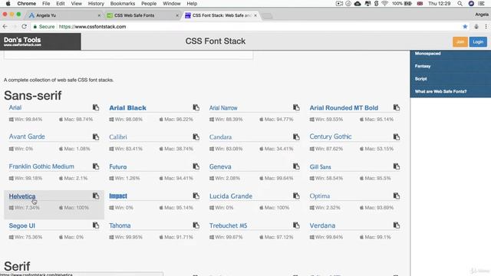491x276 pixels.
Task: Copy the Tahoma font stack
Action: tap(196, 225)
